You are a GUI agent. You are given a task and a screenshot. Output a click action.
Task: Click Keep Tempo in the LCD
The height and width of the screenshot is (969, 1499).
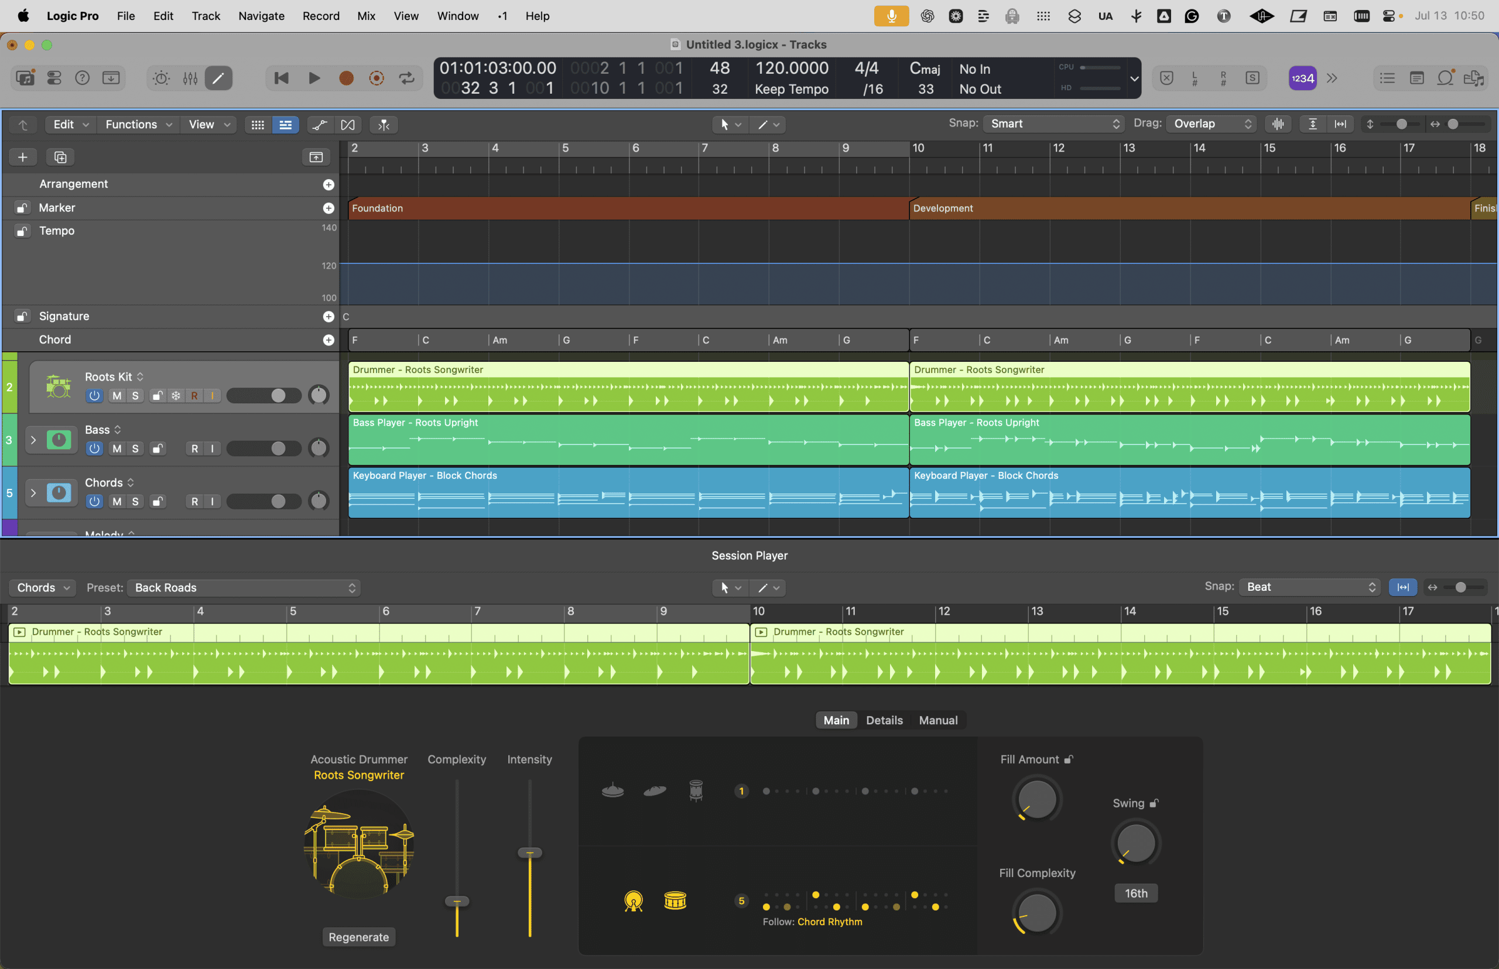pos(792,90)
